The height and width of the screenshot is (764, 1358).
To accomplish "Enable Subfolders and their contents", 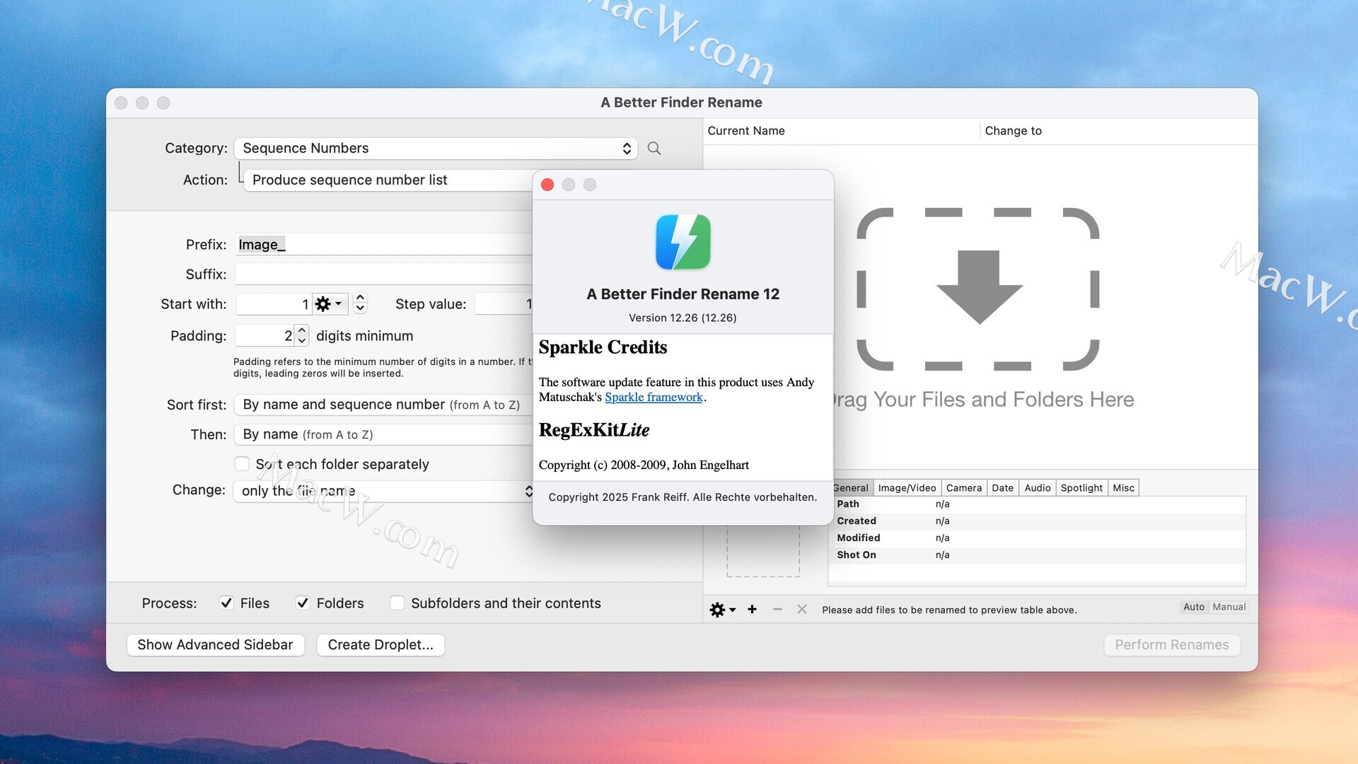I will pyautogui.click(x=397, y=603).
